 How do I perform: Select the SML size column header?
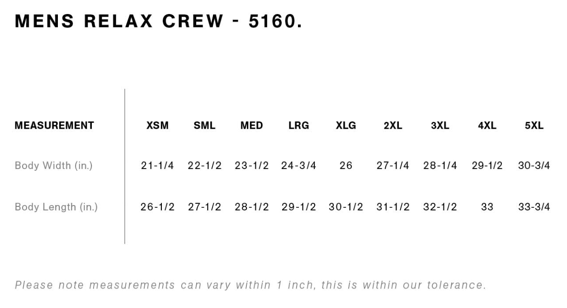(204, 126)
